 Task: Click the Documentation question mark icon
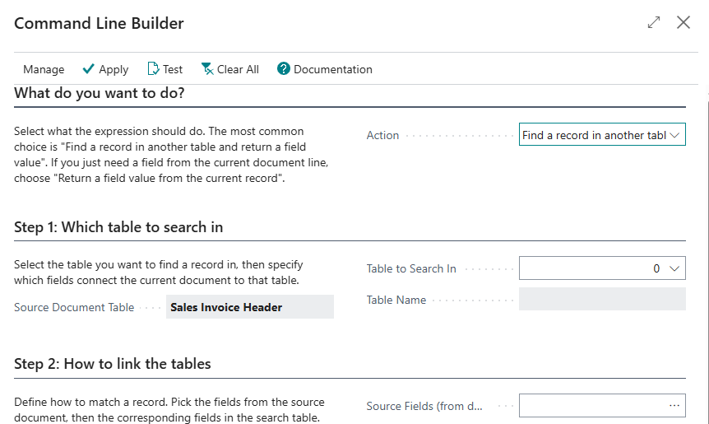[x=284, y=69]
